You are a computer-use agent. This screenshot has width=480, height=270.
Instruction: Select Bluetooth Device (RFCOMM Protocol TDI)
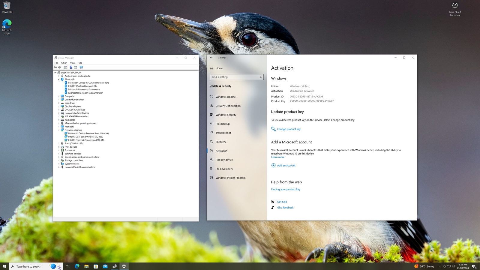88,83
